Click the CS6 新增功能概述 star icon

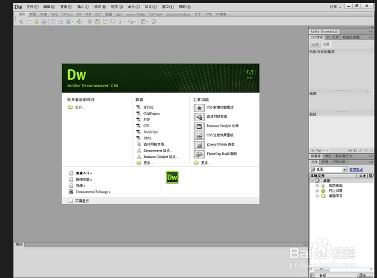199,108
